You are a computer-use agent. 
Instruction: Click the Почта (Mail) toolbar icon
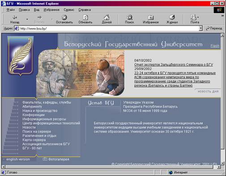click(193, 17)
